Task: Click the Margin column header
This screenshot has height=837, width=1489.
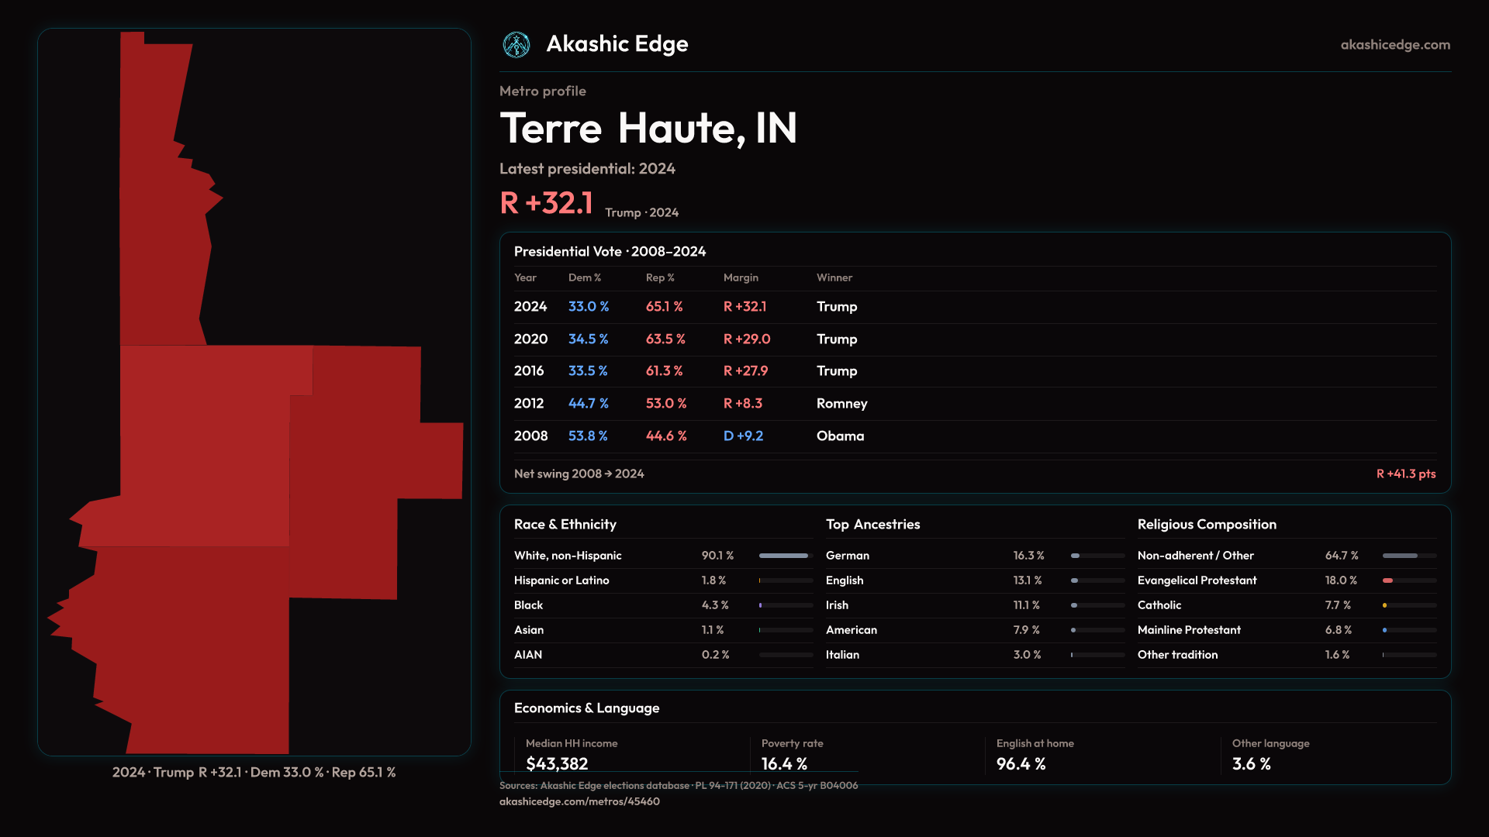Action: [x=741, y=277]
